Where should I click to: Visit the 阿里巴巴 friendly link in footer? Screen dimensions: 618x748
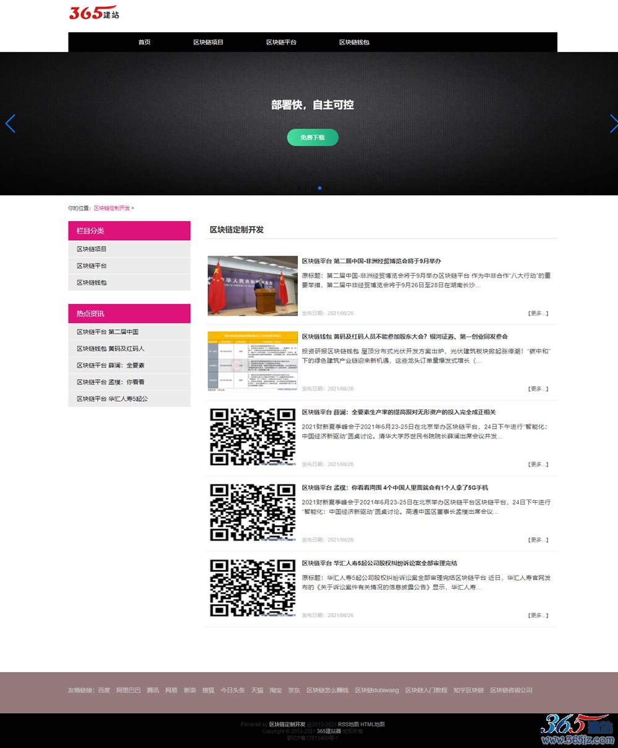pos(129,690)
